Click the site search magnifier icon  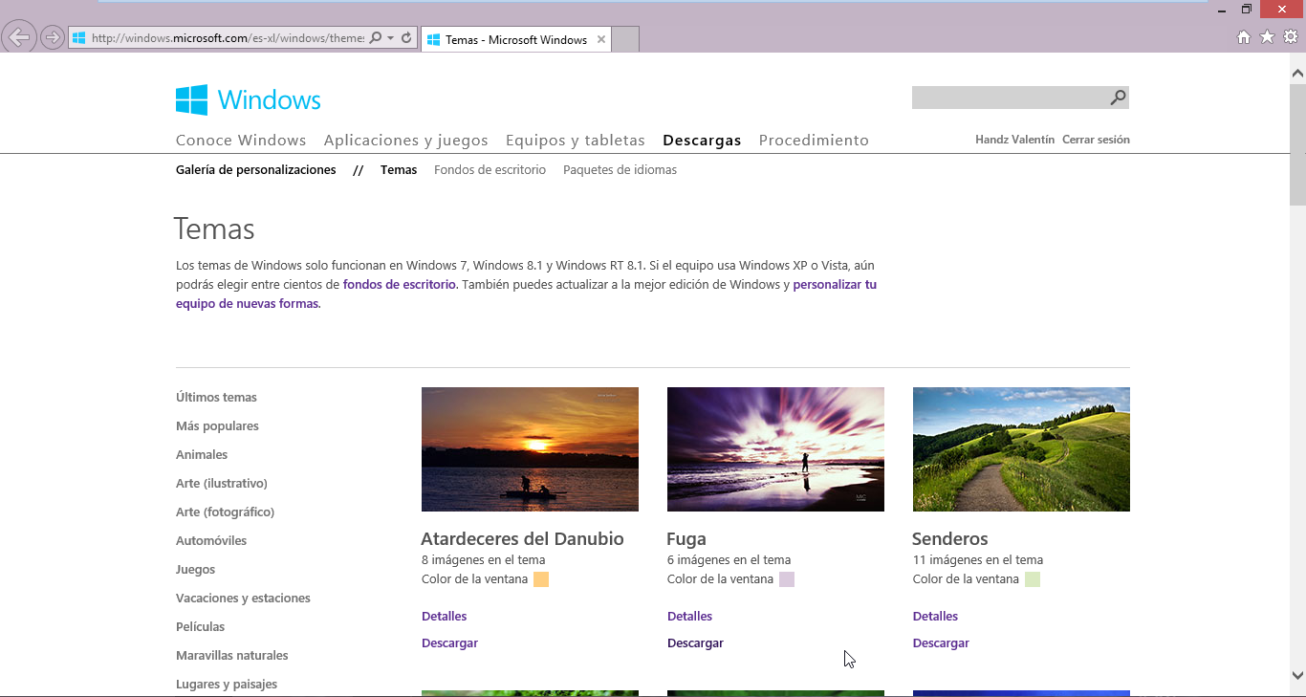coord(1118,98)
